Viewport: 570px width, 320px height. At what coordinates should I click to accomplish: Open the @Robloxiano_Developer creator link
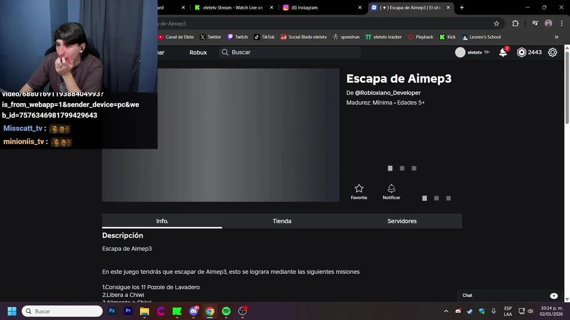[x=388, y=93]
